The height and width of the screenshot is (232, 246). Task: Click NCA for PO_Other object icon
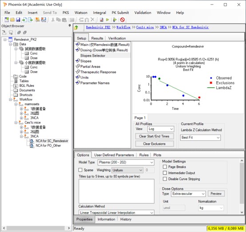click(x=32, y=146)
